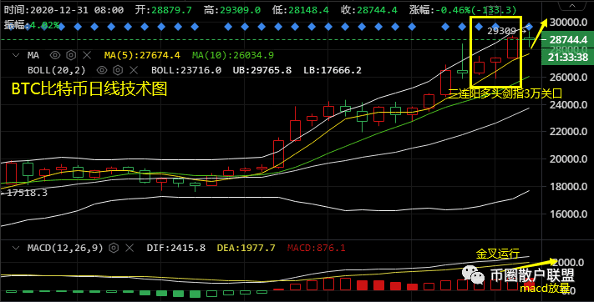The height and width of the screenshot is (302, 594).
Task: Click the 26000.0 price axis label
Action: click(568, 78)
